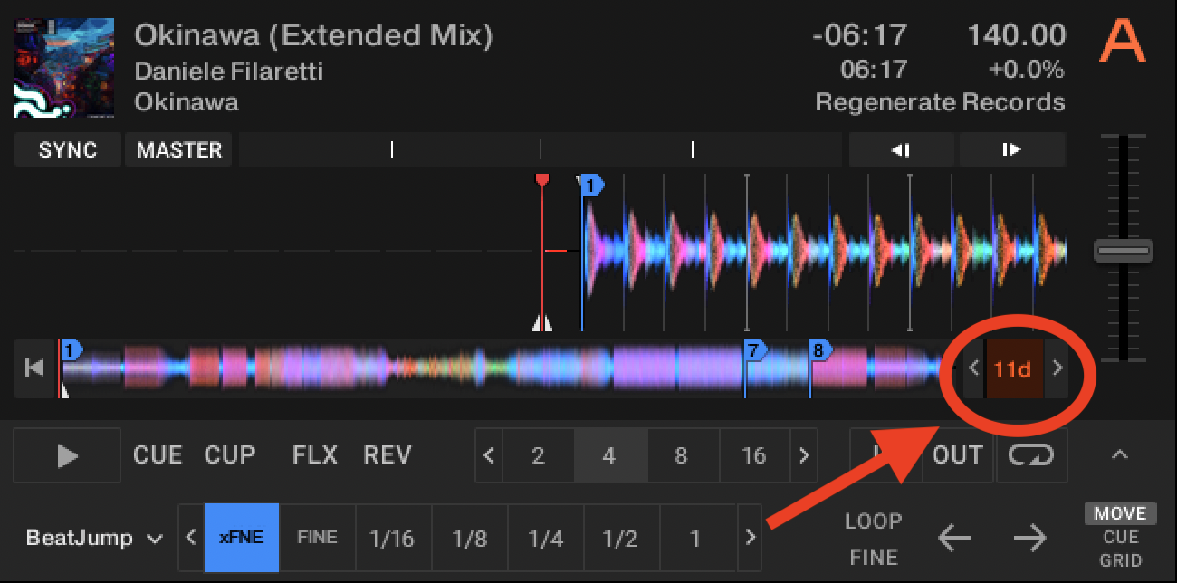Select the MOVE mode option

pos(1120,513)
